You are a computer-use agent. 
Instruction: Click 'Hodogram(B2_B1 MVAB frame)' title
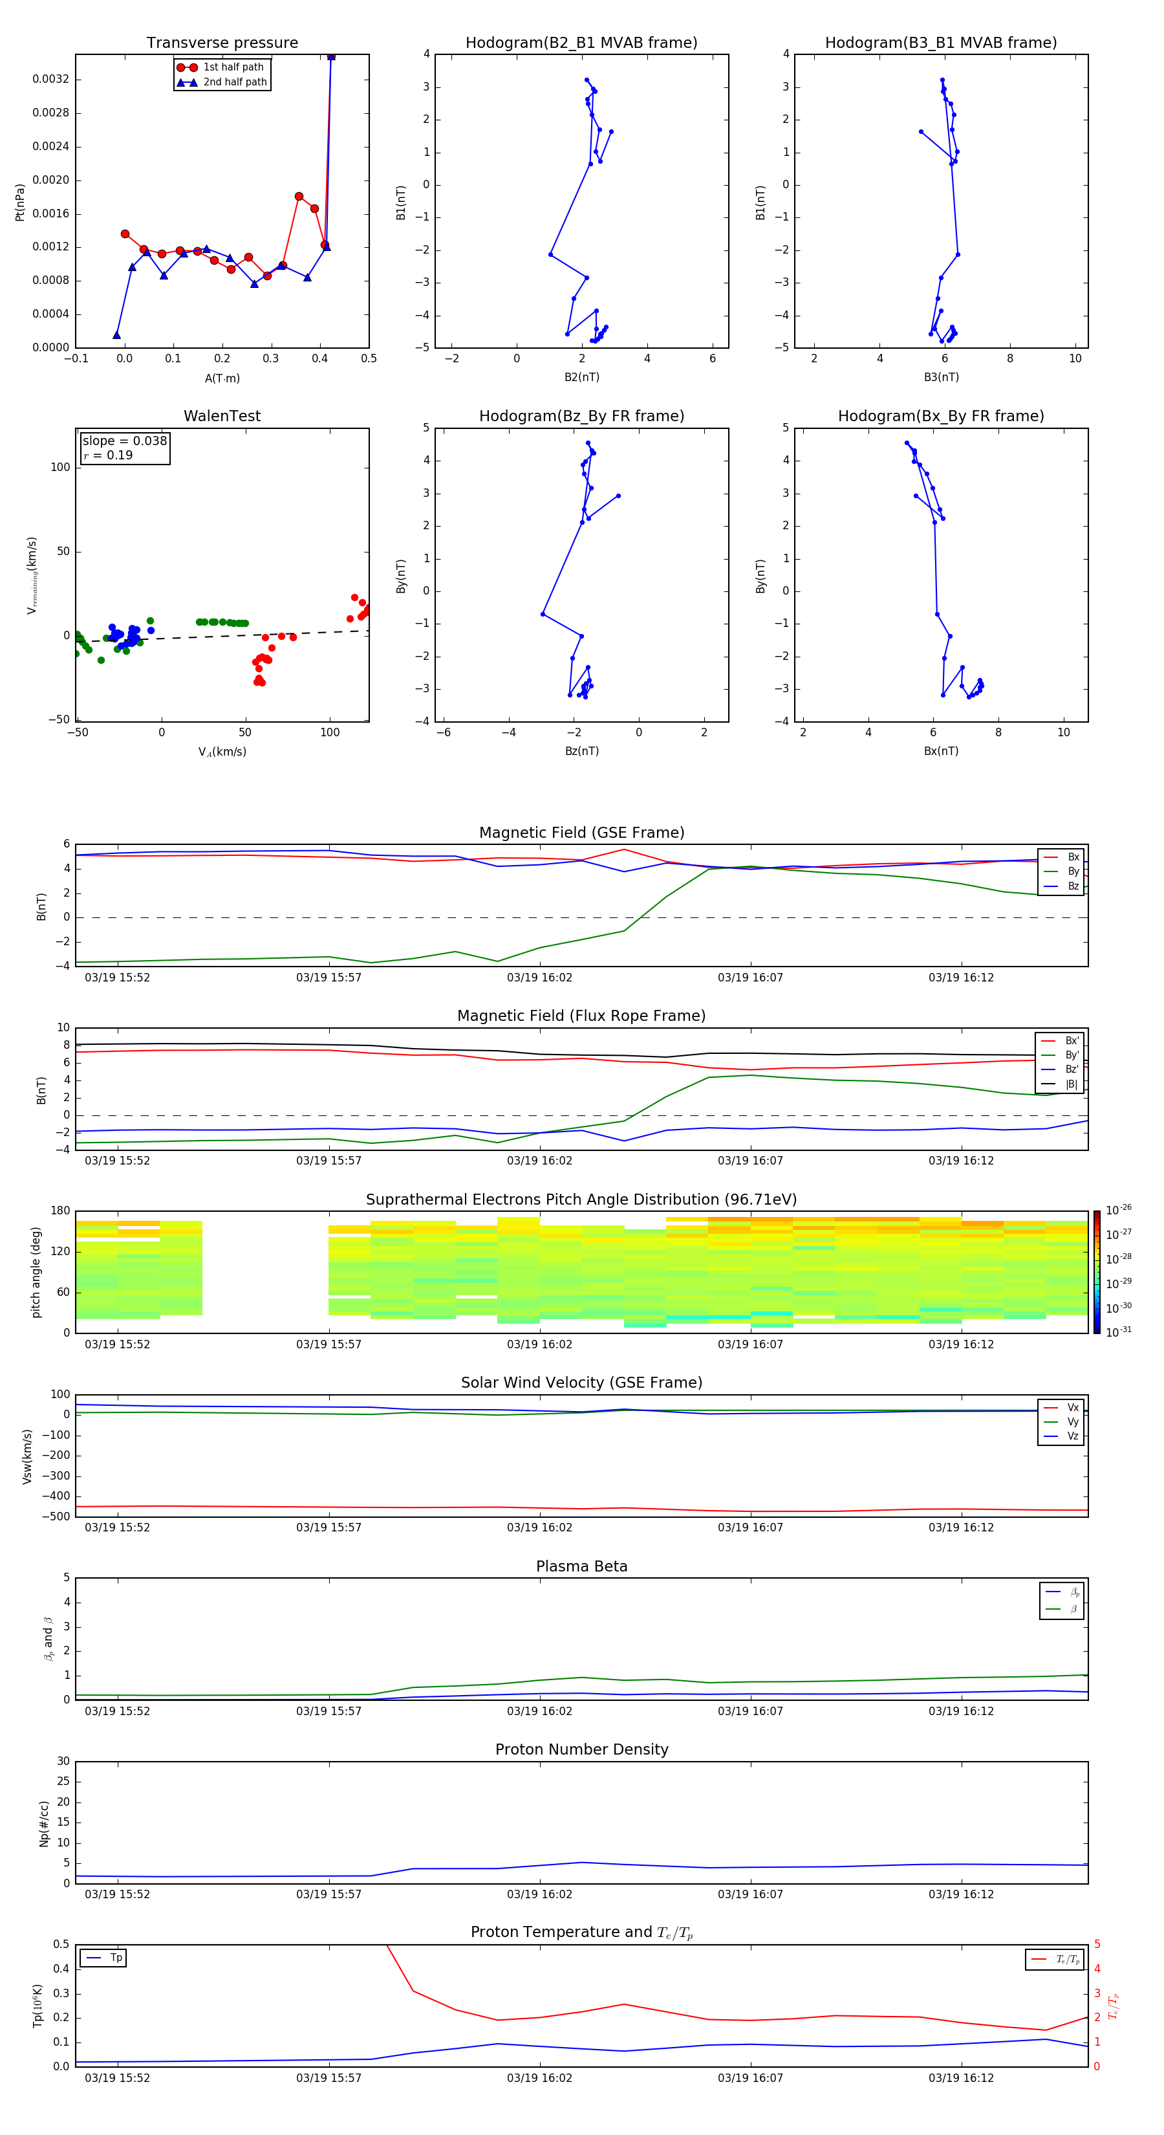coord(581,43)
